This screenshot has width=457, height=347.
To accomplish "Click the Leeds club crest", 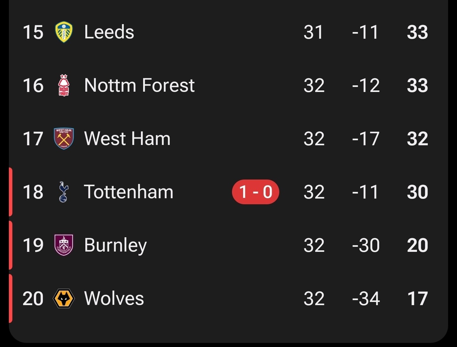I will [64, 32].
